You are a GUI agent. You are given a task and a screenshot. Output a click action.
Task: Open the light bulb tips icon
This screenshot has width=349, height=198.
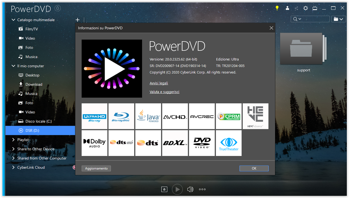click(277, 8)
